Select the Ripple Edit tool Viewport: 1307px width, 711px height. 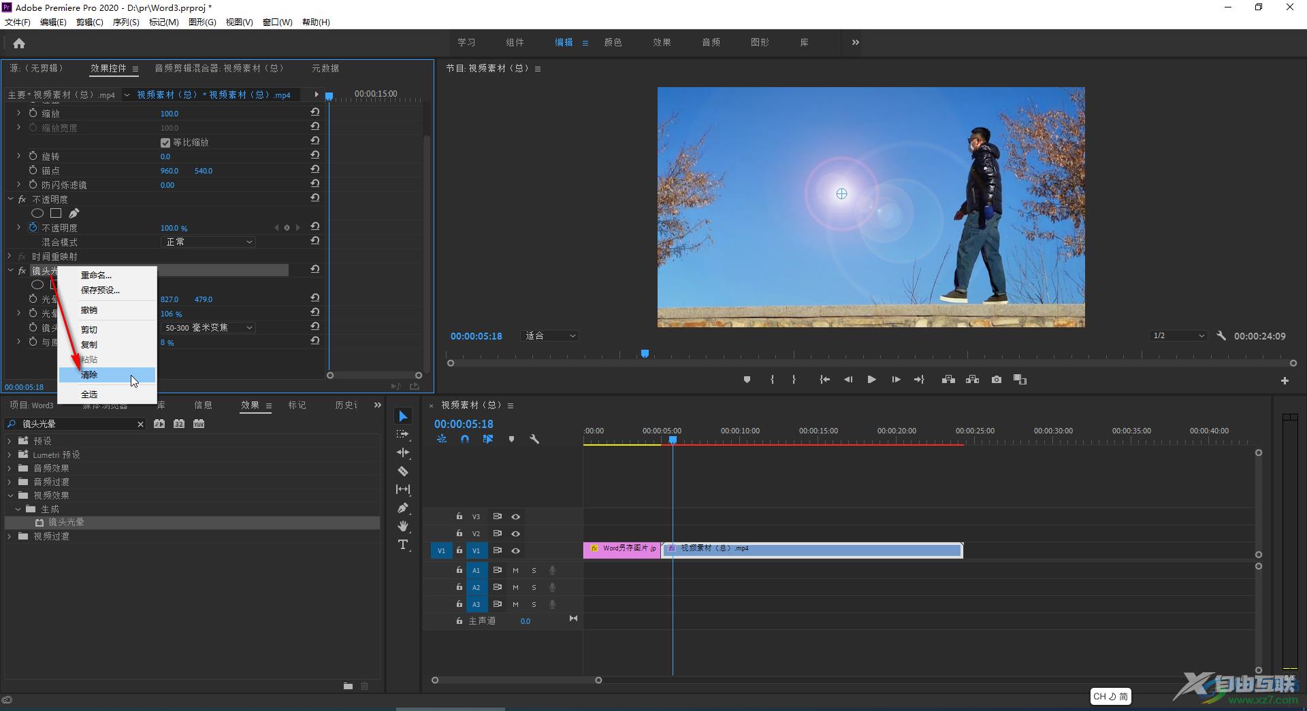(403, 452)
